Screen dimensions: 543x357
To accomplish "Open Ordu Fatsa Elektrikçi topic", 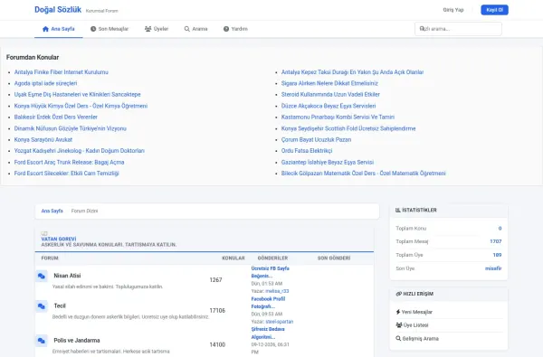I will (x=307, y=151).
